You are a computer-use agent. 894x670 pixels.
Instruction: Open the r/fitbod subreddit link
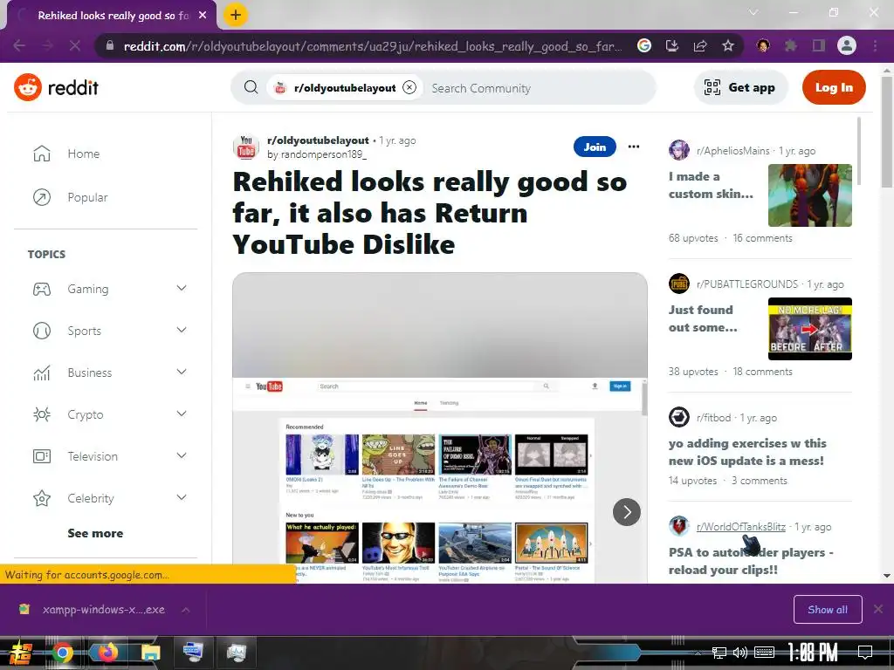713,418
